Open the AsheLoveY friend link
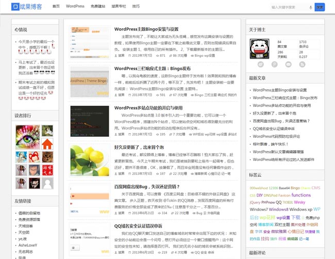Screen dimensions: 335x259 tap(28, 245)
